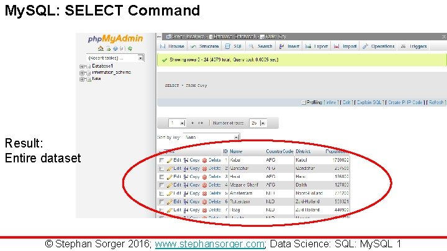
Task: Open the blue documentation help icon
Action: point(115,49)
